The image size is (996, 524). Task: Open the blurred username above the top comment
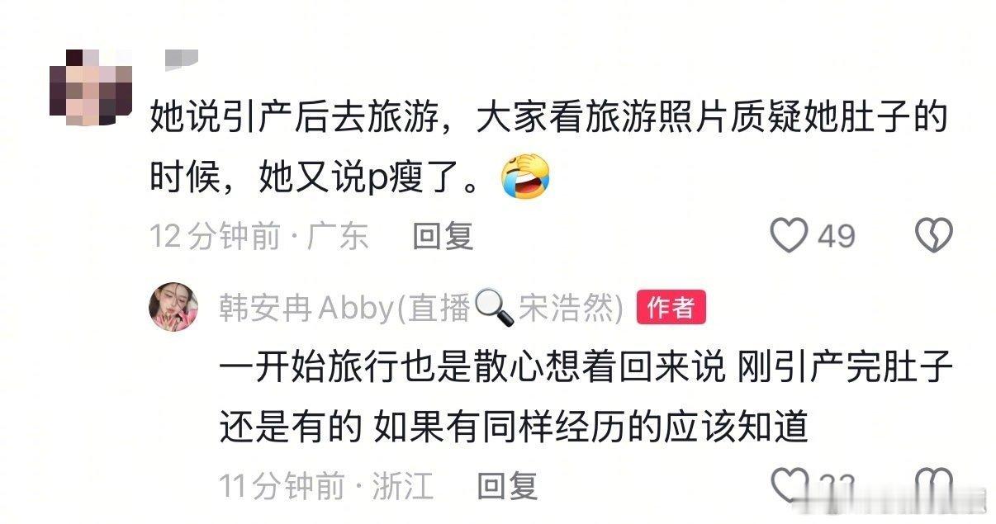click(181, 59)
